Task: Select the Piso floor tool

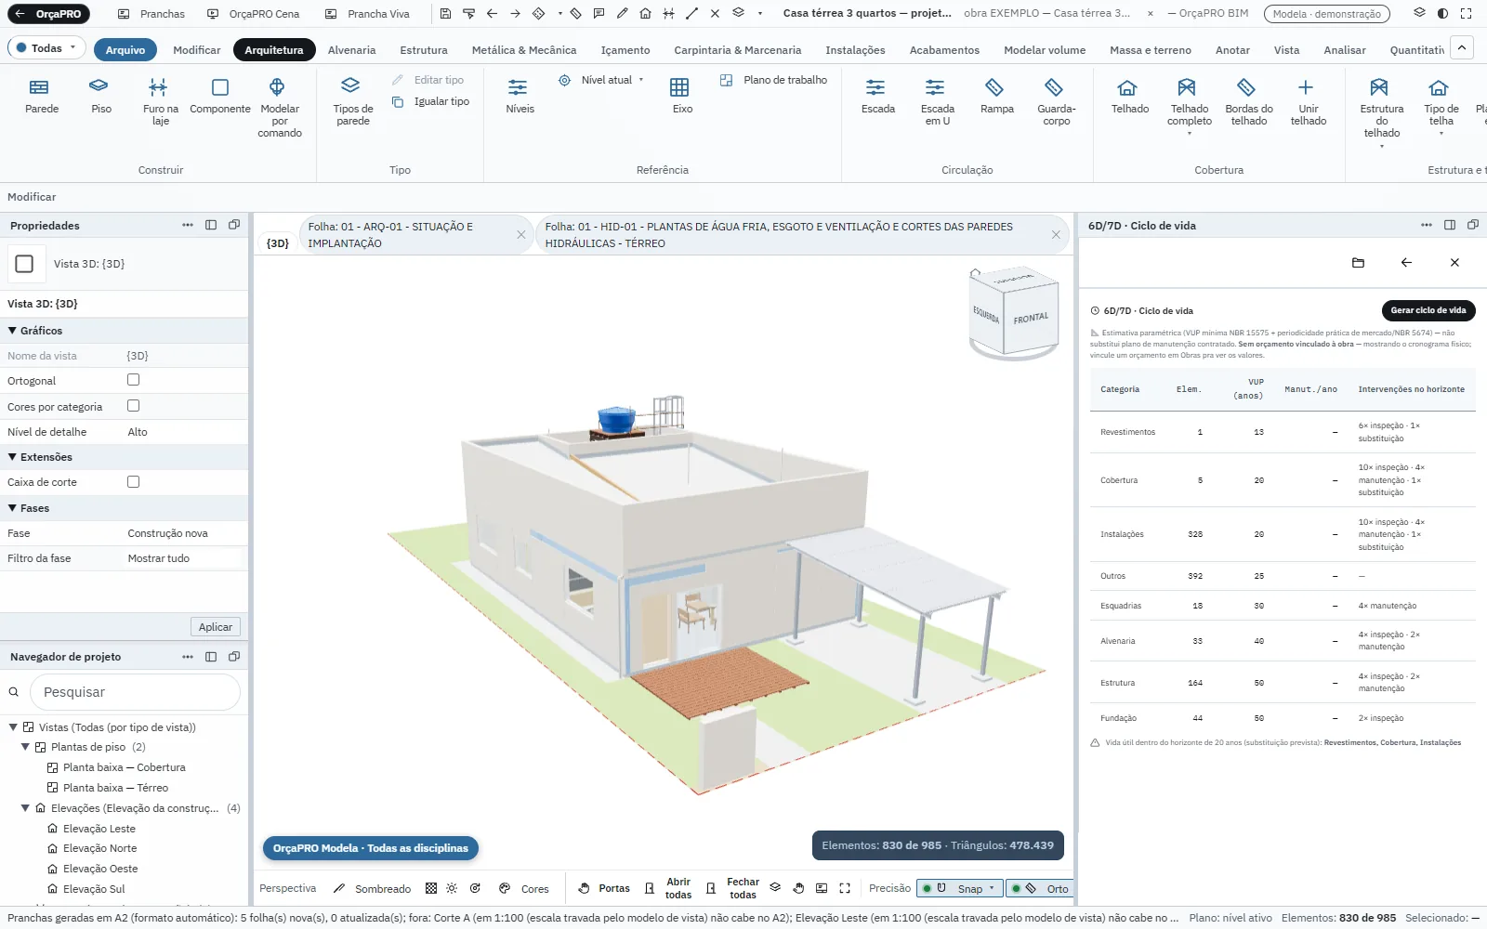Action: (x=100, y=96)
